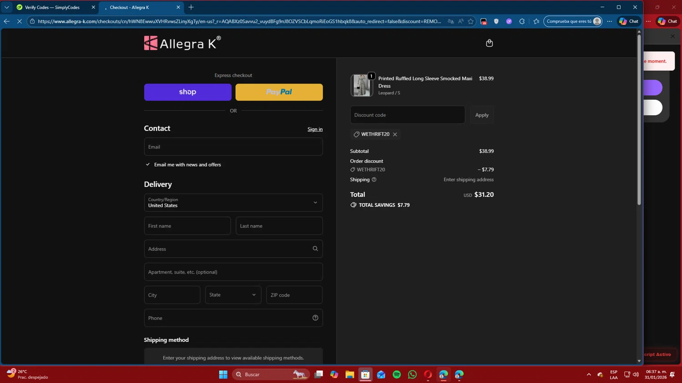Click the Comprueba que eres tú profile button

[x=573, y=21]
